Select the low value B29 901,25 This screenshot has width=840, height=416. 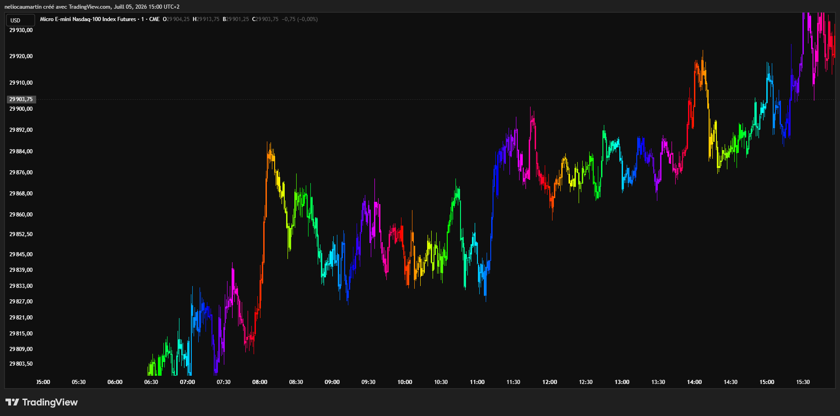(x=236, y=19)
